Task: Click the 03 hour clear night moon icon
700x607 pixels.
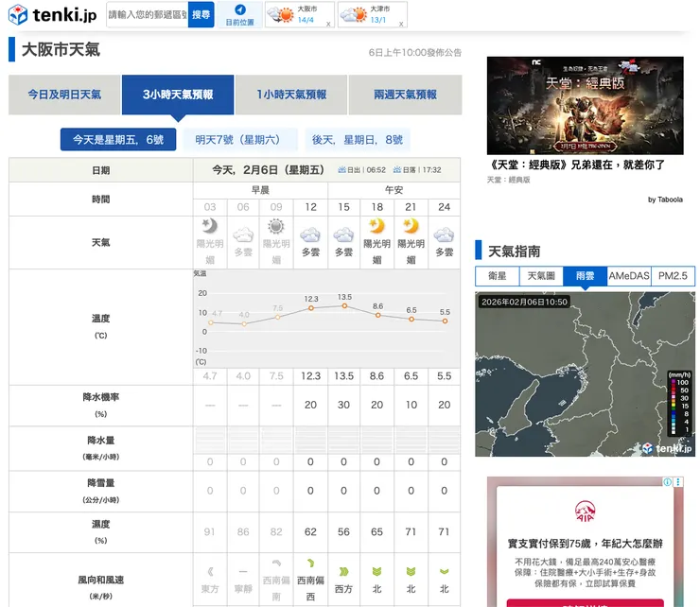Action: click(x=209, y=226)
